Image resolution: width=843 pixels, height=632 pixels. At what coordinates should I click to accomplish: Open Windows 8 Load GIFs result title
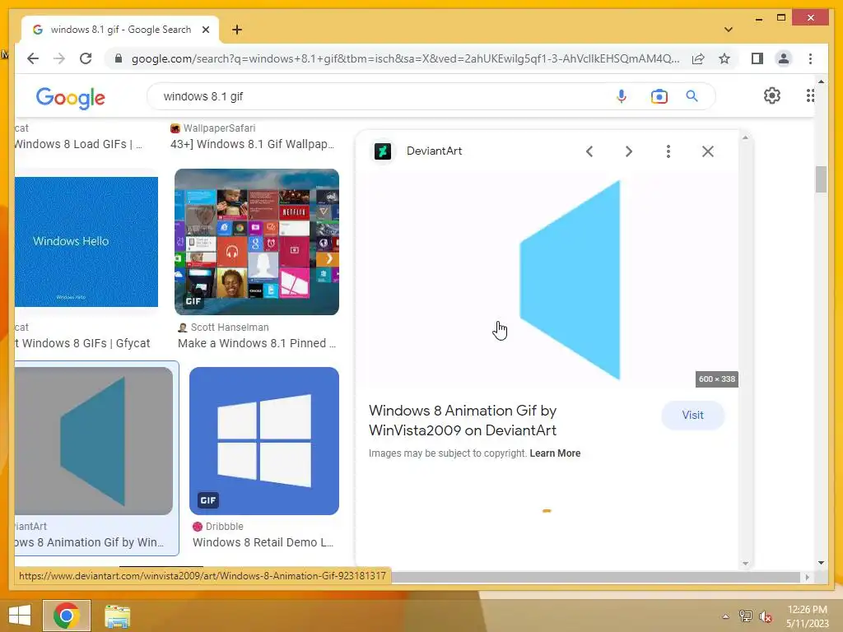point(78,144)
